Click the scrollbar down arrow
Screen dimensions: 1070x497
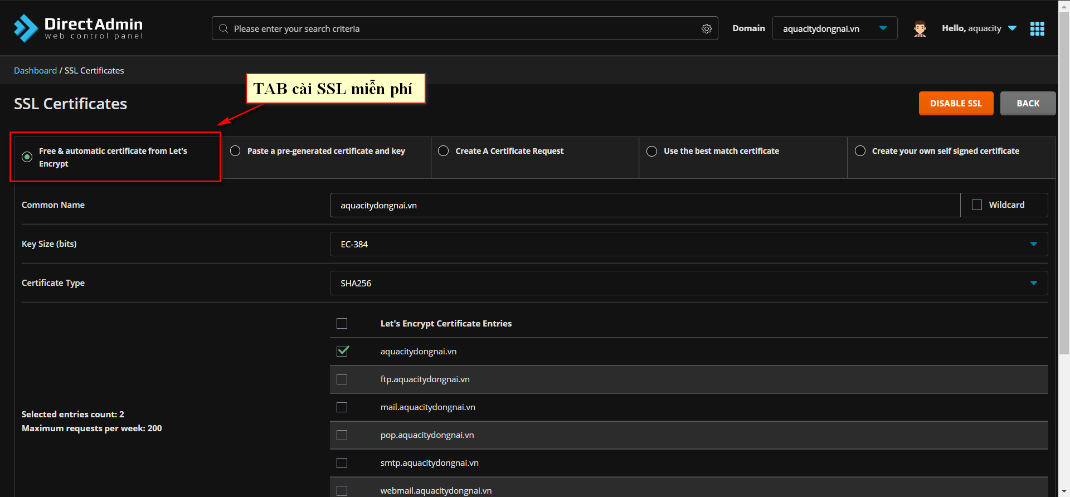pos(1064,491)
